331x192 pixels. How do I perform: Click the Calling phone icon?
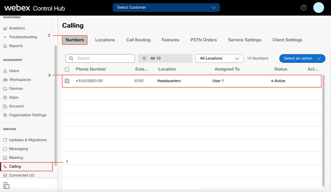click(5, 166)
